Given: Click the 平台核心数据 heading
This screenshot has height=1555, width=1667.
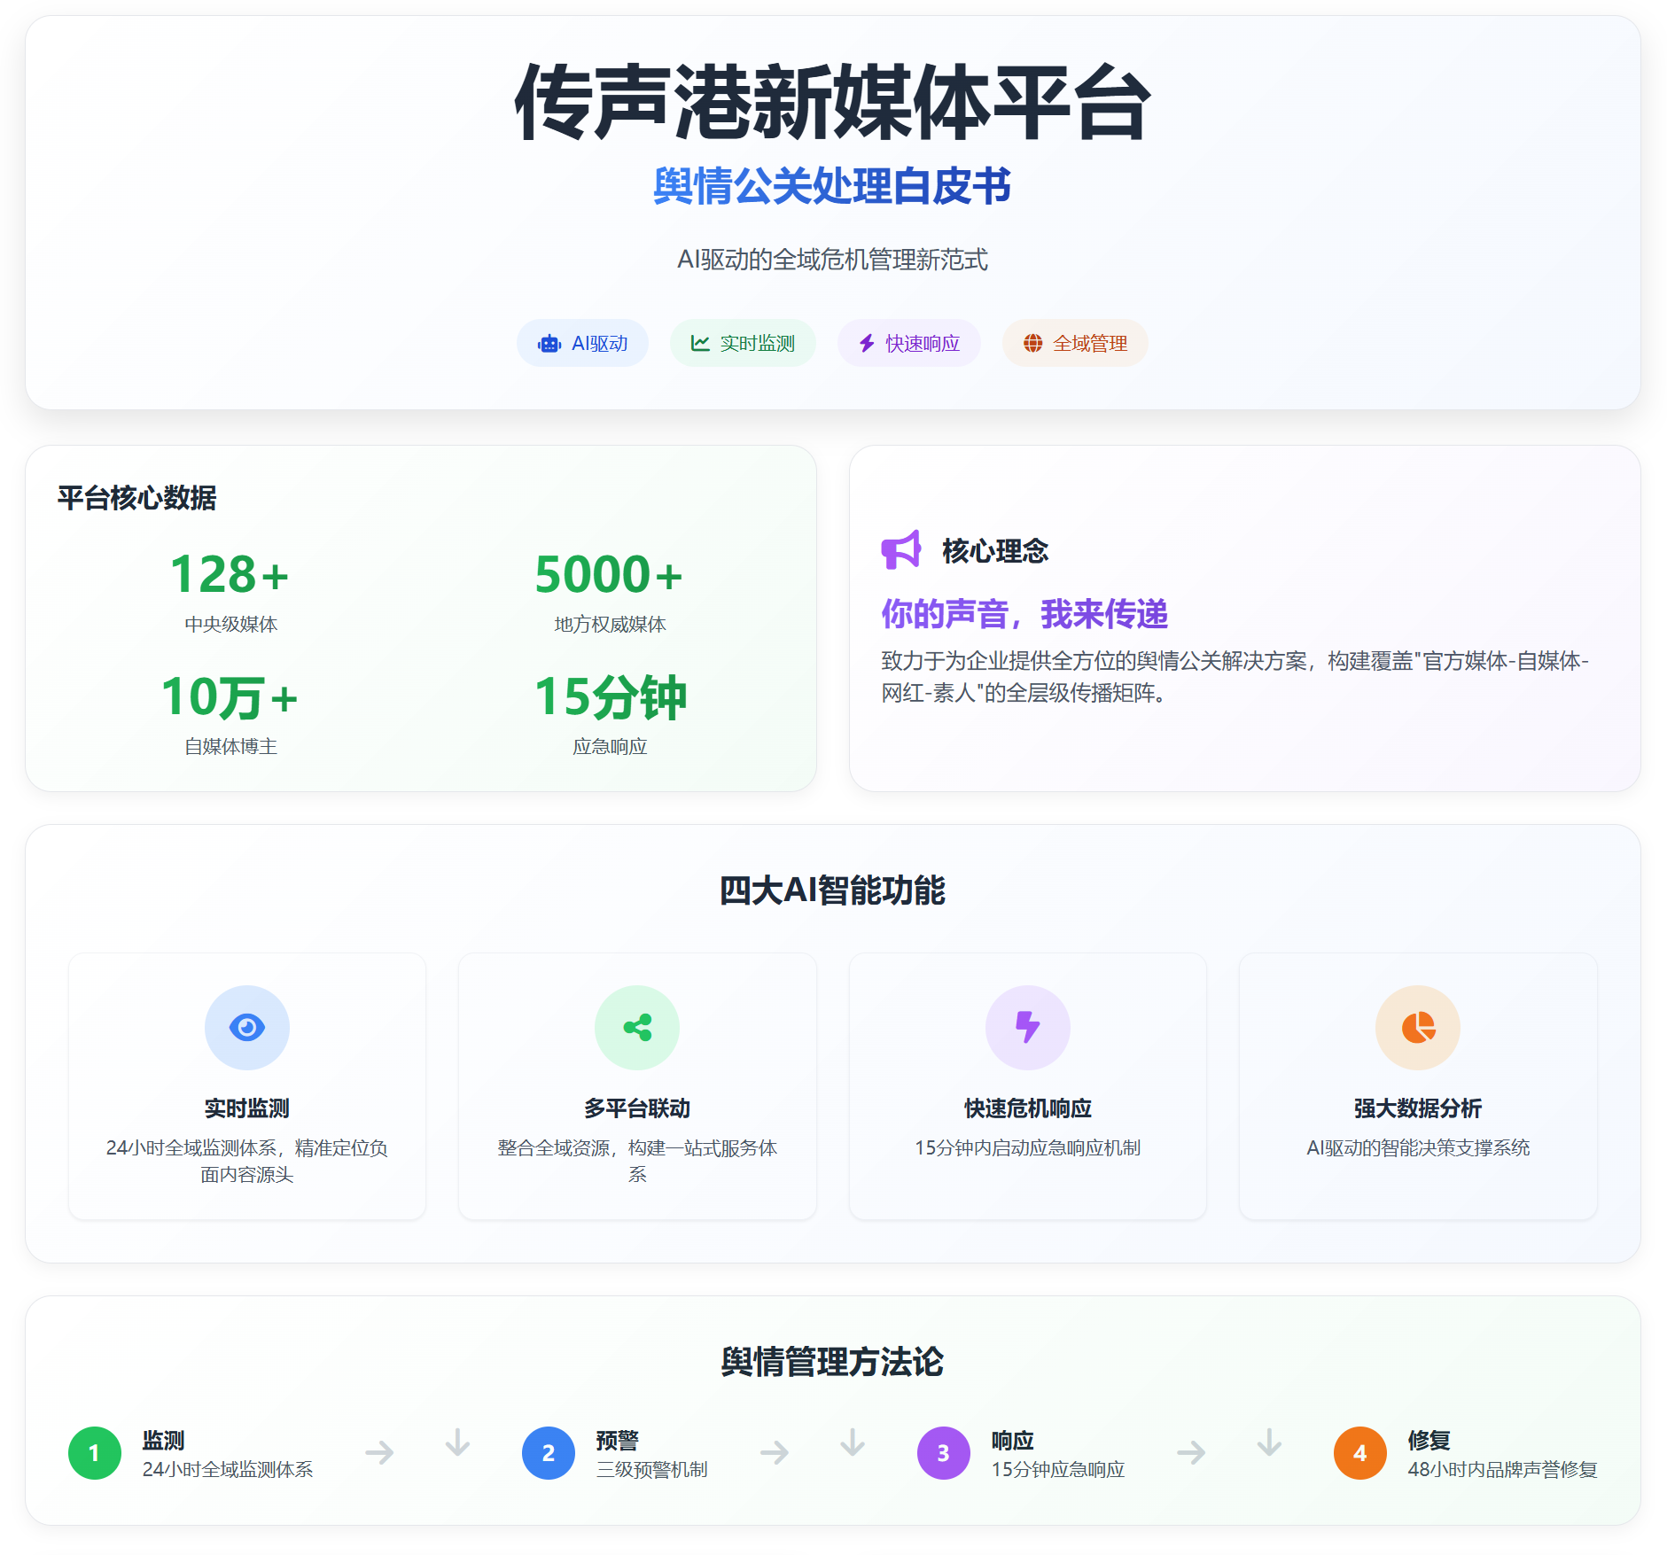Looking at the screenshot, I should 137,498.
